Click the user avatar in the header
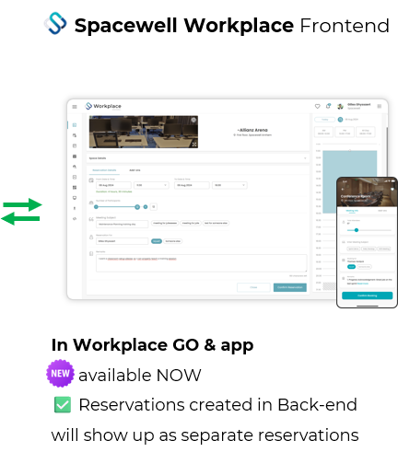398x452 pixels. (x=340, y=106)
